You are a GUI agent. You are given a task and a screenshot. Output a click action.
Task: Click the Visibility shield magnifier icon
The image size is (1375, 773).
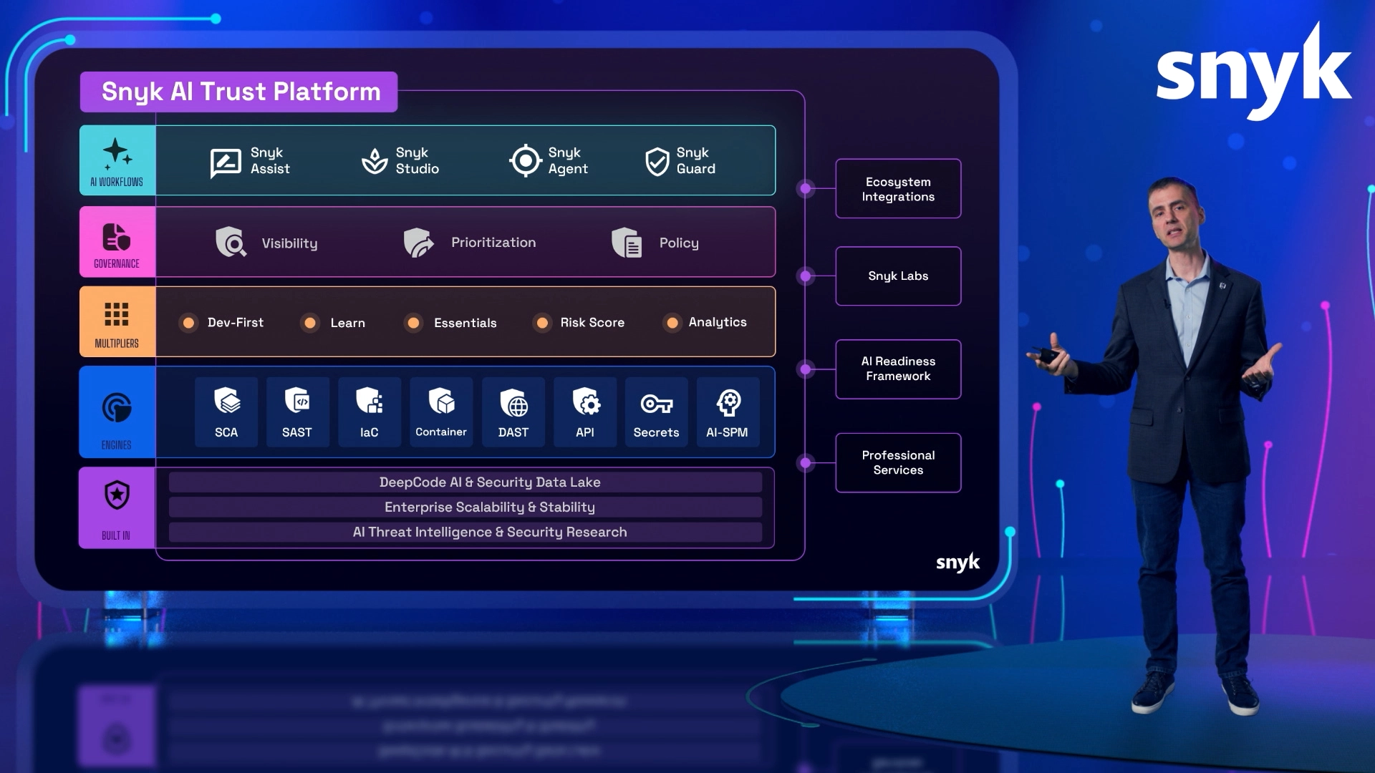pyautogui.click(x=231, y=242)
